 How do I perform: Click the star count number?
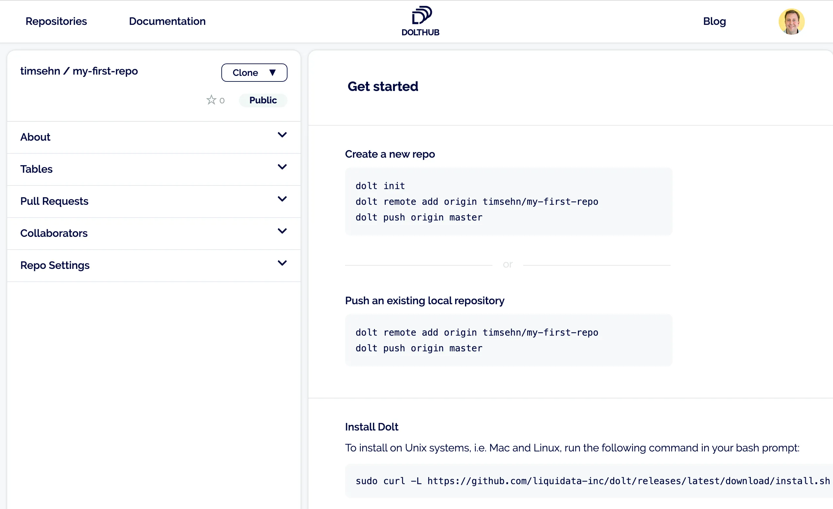click(222, 100)
